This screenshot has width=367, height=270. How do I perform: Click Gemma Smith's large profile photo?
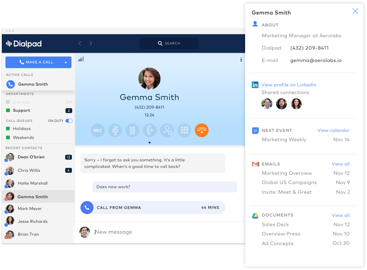pyautogui.click(x=149, y=79)
